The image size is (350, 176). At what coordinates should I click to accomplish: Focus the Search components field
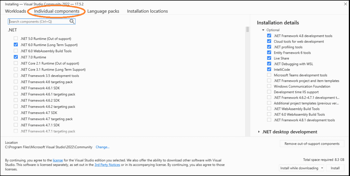pyautogui.click(x=42, y=21)
